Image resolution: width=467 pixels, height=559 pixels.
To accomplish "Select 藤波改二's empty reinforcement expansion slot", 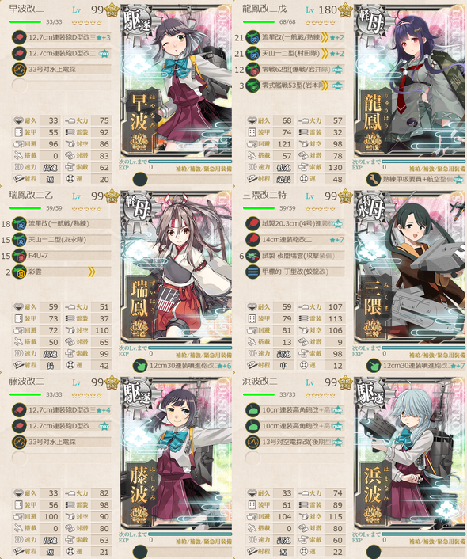I will tap(140, 552).
